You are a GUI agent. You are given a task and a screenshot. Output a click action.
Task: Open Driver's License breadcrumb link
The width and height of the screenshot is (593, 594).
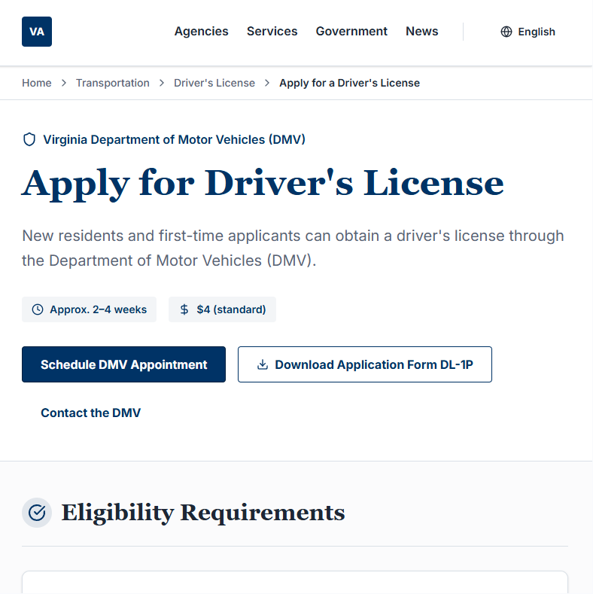point(214,83)
